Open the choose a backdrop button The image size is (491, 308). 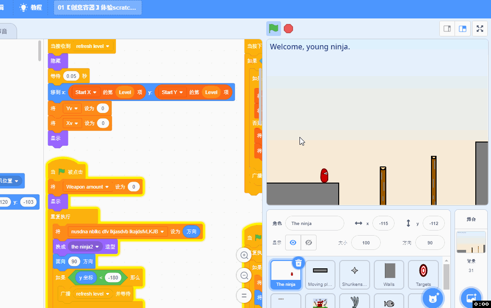coord(471,298)
